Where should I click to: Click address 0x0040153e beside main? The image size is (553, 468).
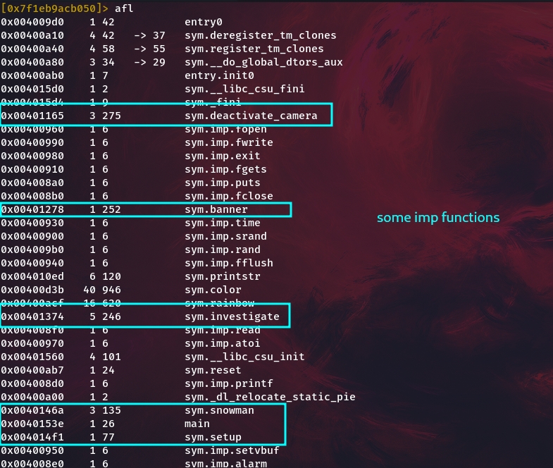[32, 424]
